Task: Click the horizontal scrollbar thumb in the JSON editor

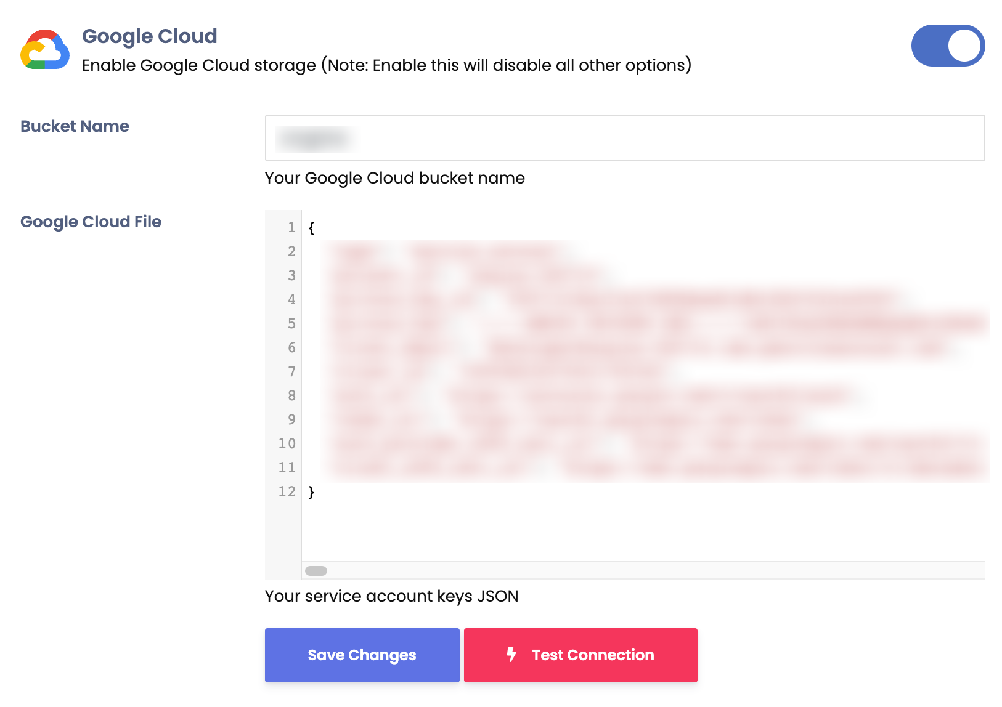Action: [x=316, y=571]
